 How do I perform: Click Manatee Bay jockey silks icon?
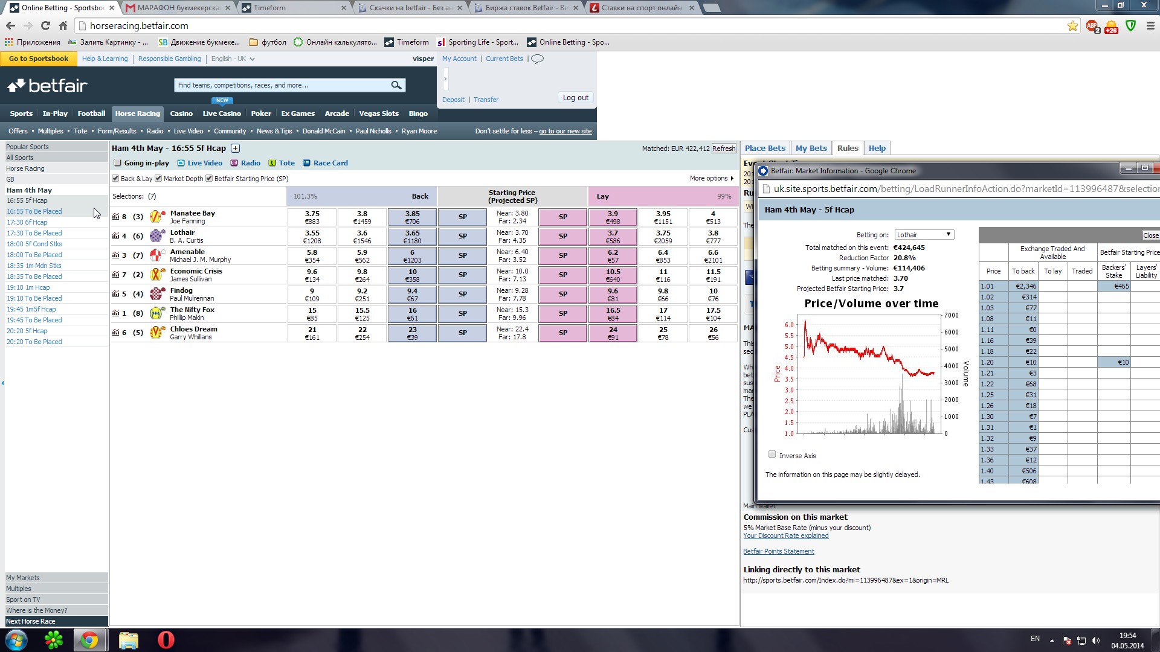click(157, 217)
